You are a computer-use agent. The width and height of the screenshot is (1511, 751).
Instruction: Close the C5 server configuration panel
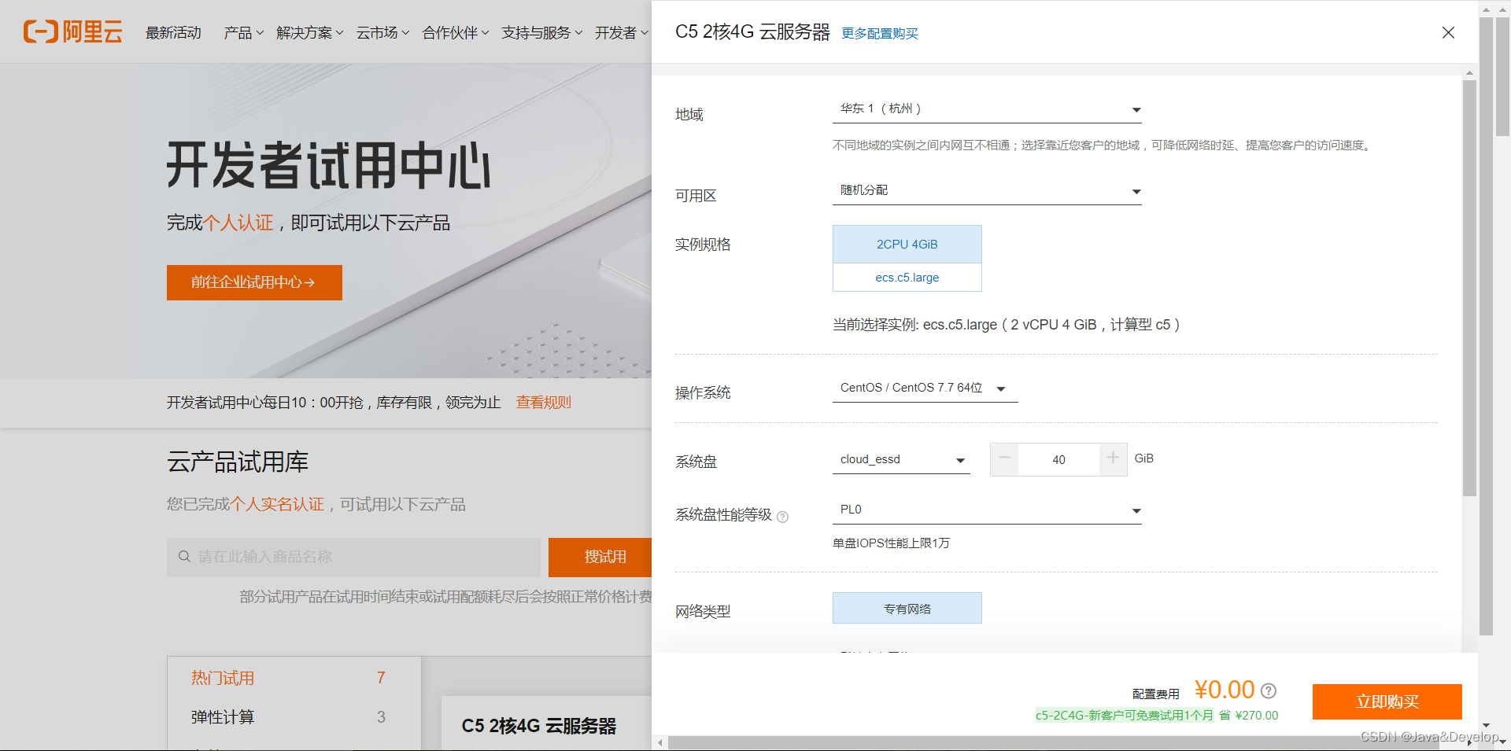coord(1448,32)
